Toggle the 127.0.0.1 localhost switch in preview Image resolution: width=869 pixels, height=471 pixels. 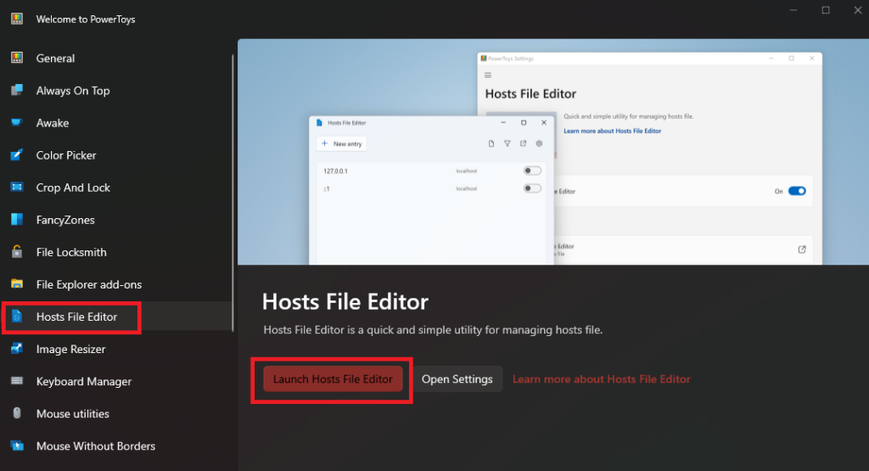pyautogui.click(x=532, y=171)
